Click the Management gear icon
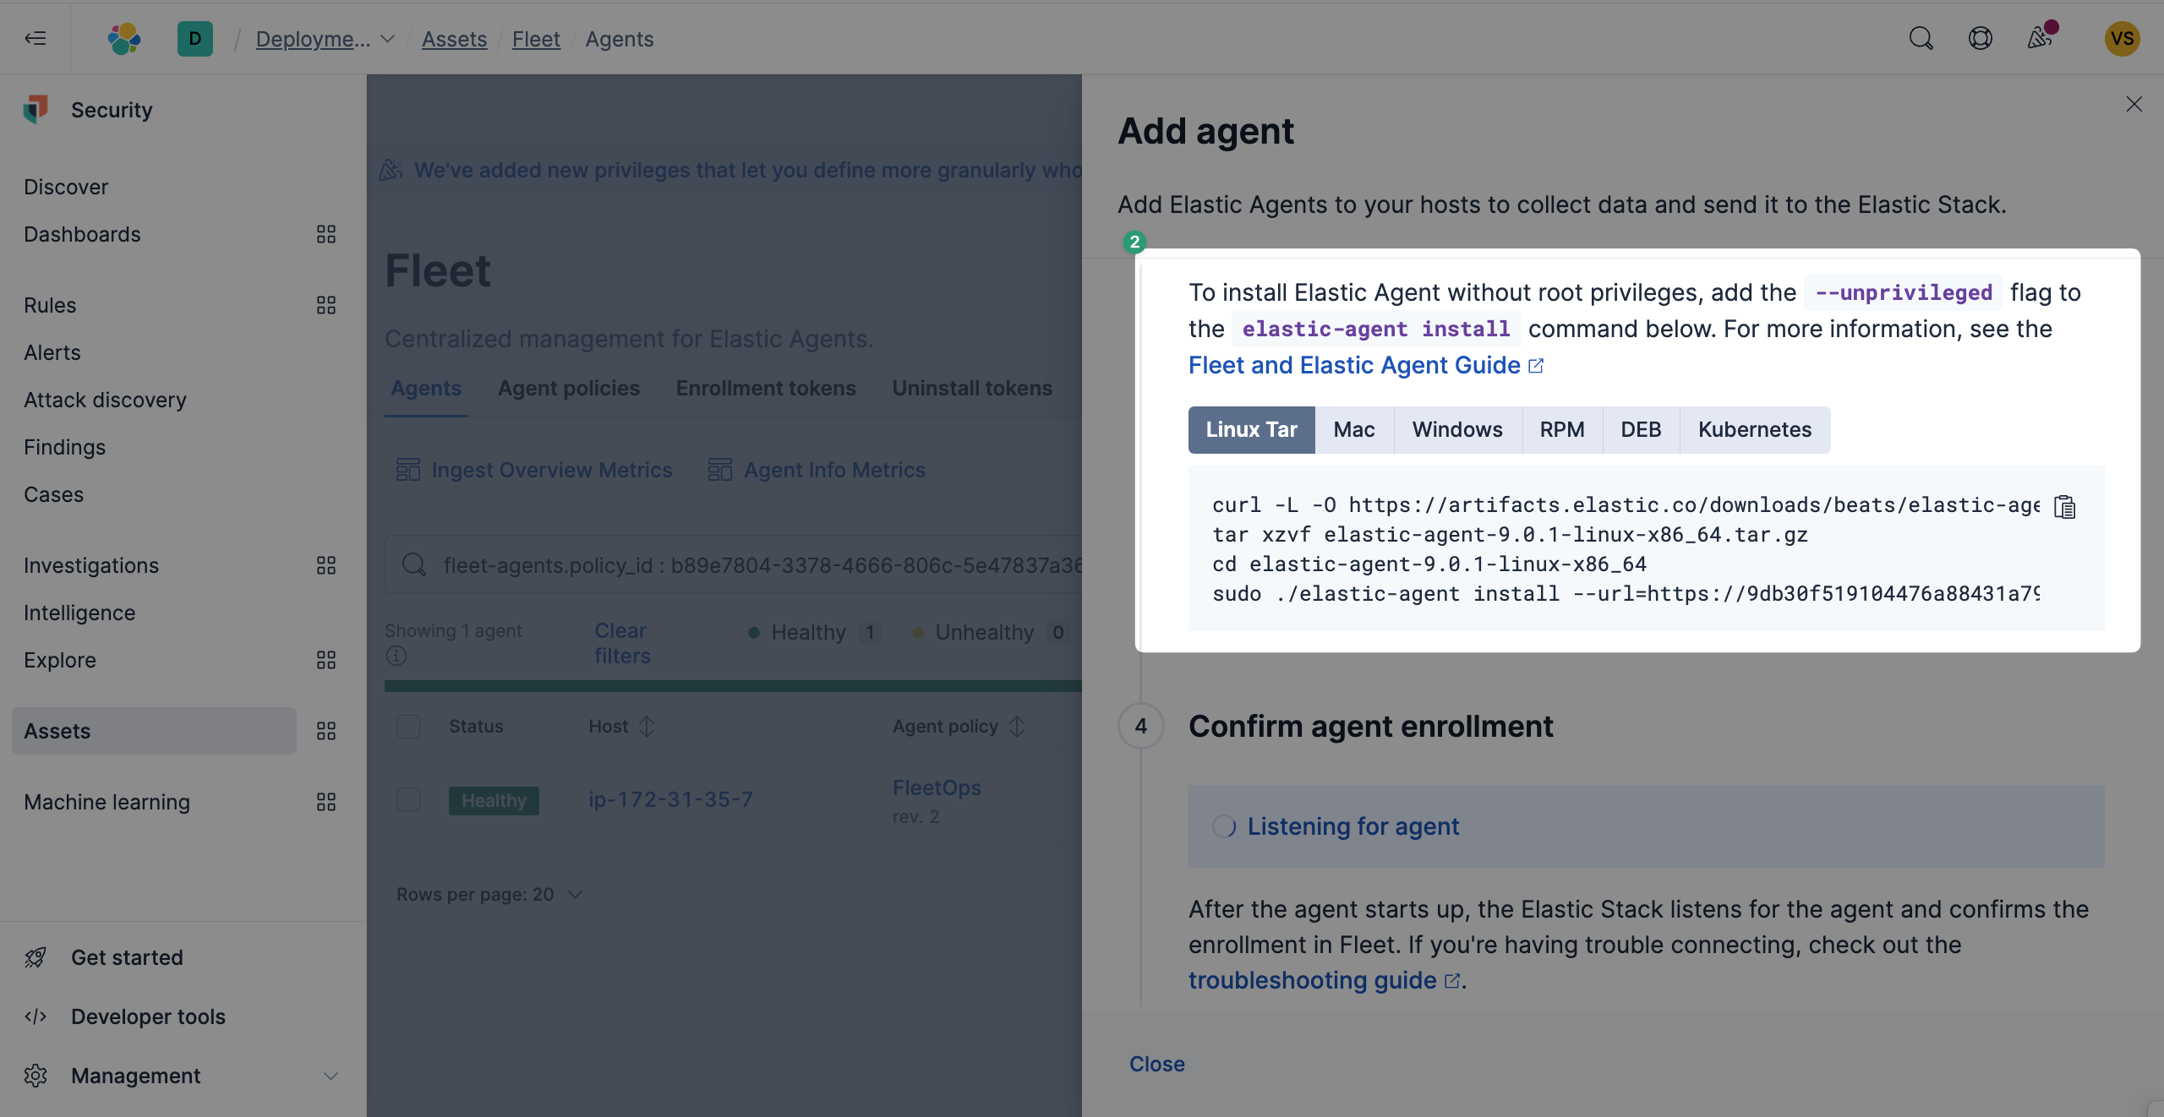 pos(36,1076)
